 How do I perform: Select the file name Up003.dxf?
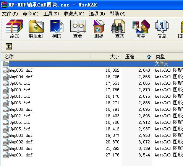20,103
